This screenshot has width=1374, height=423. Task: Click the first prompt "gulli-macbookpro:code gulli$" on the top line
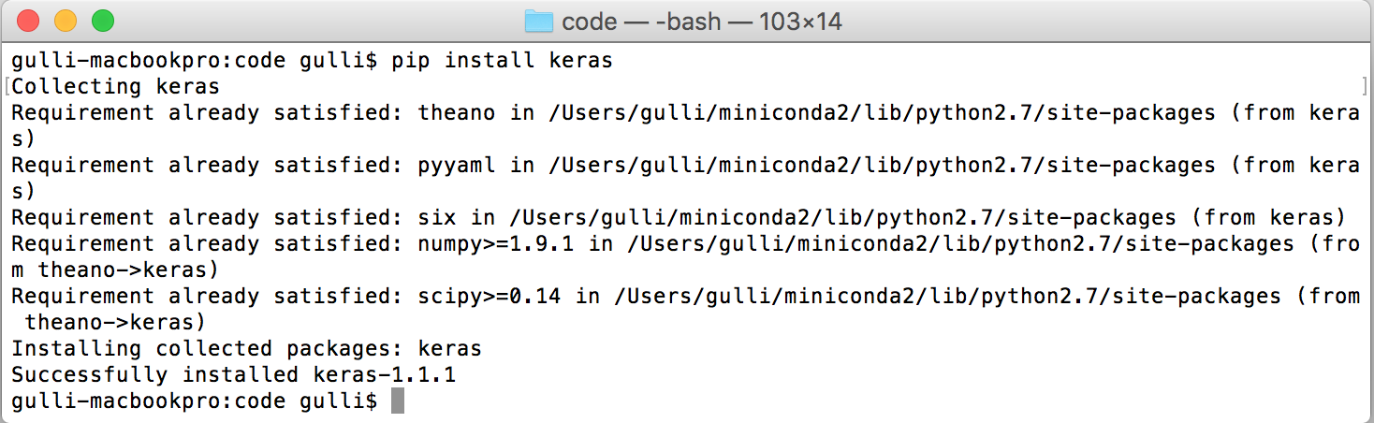pos(194,62)
